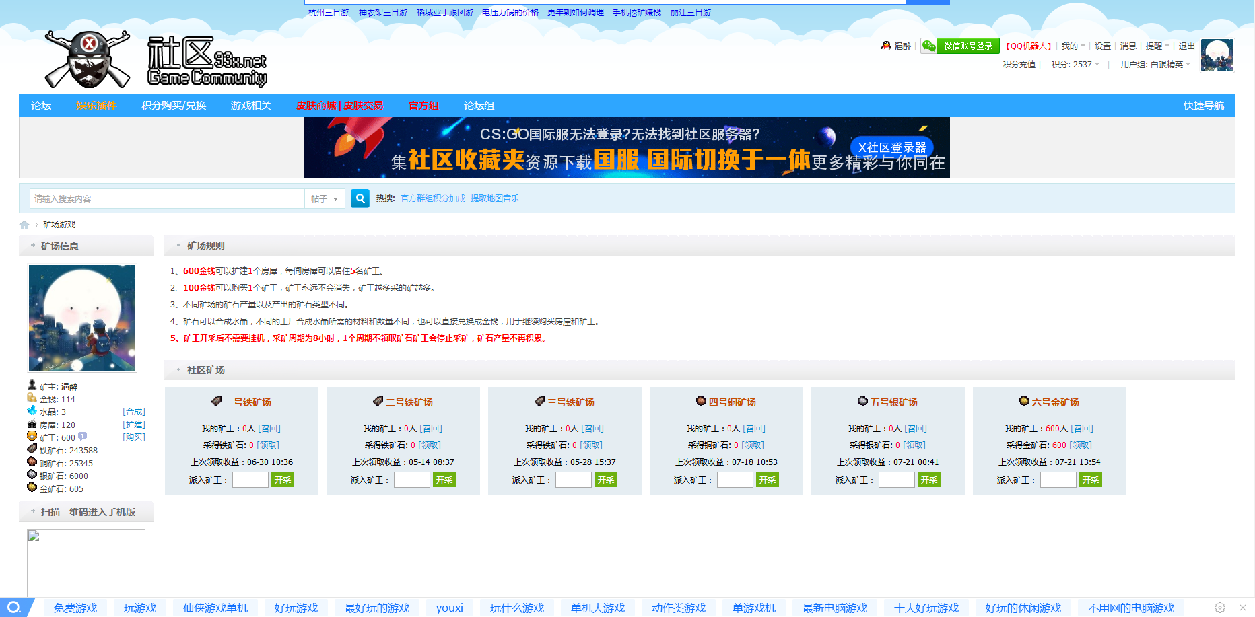This screenshot has height=617, width=1255.
Task: Switch to the 论坛 navigation tab
Action: [x=40, y=105]
